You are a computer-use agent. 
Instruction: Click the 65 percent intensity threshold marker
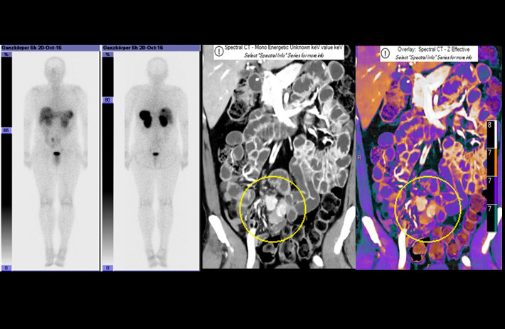(x=6, y=131)
